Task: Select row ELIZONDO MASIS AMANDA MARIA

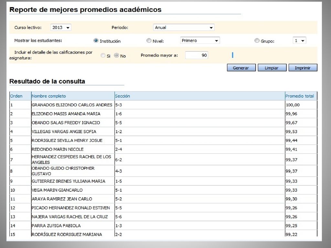Action: [163, 114]
